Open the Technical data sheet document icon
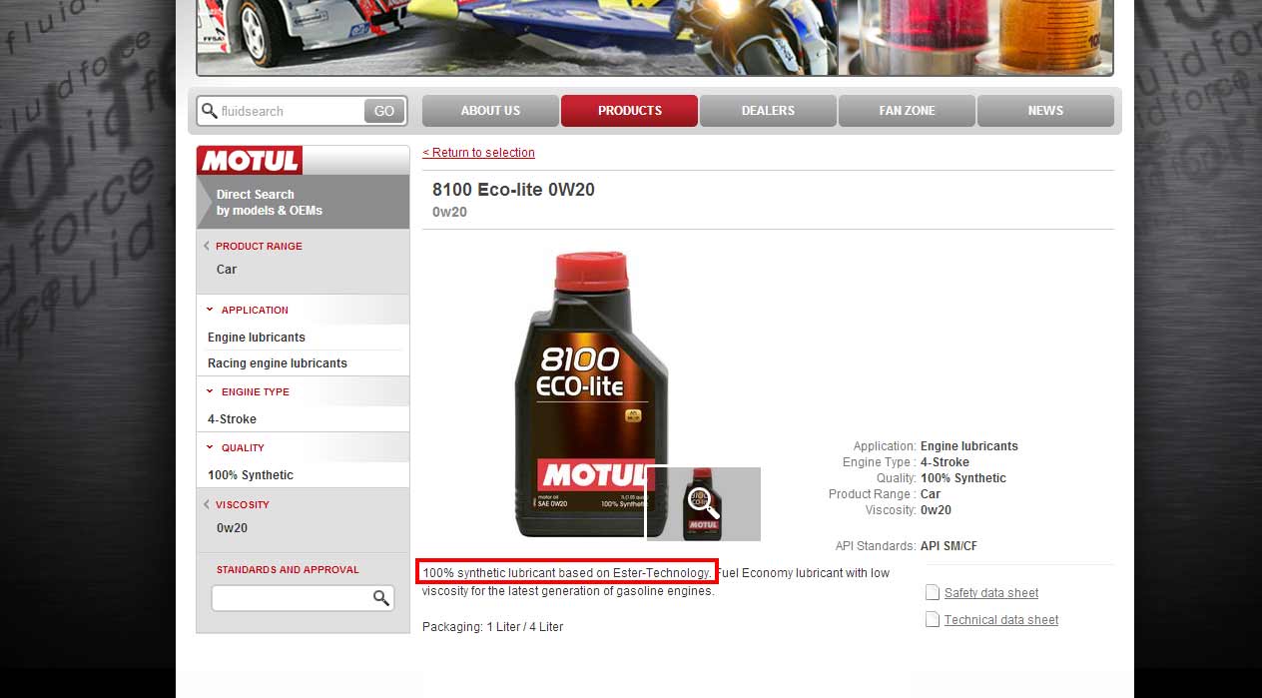Image resolution: width=1262 pixels, height=698 pixels. coord(933,619)
